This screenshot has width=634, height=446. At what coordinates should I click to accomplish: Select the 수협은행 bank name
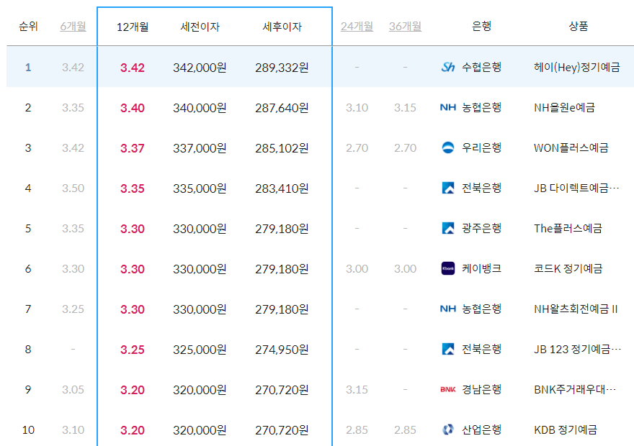481,67
